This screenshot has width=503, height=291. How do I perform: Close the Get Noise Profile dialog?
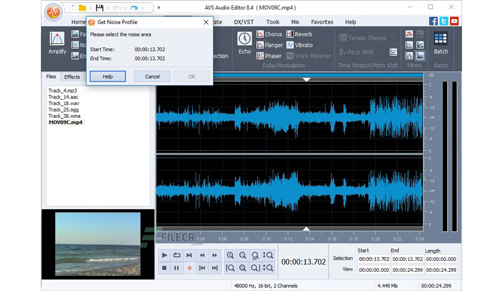206,22
